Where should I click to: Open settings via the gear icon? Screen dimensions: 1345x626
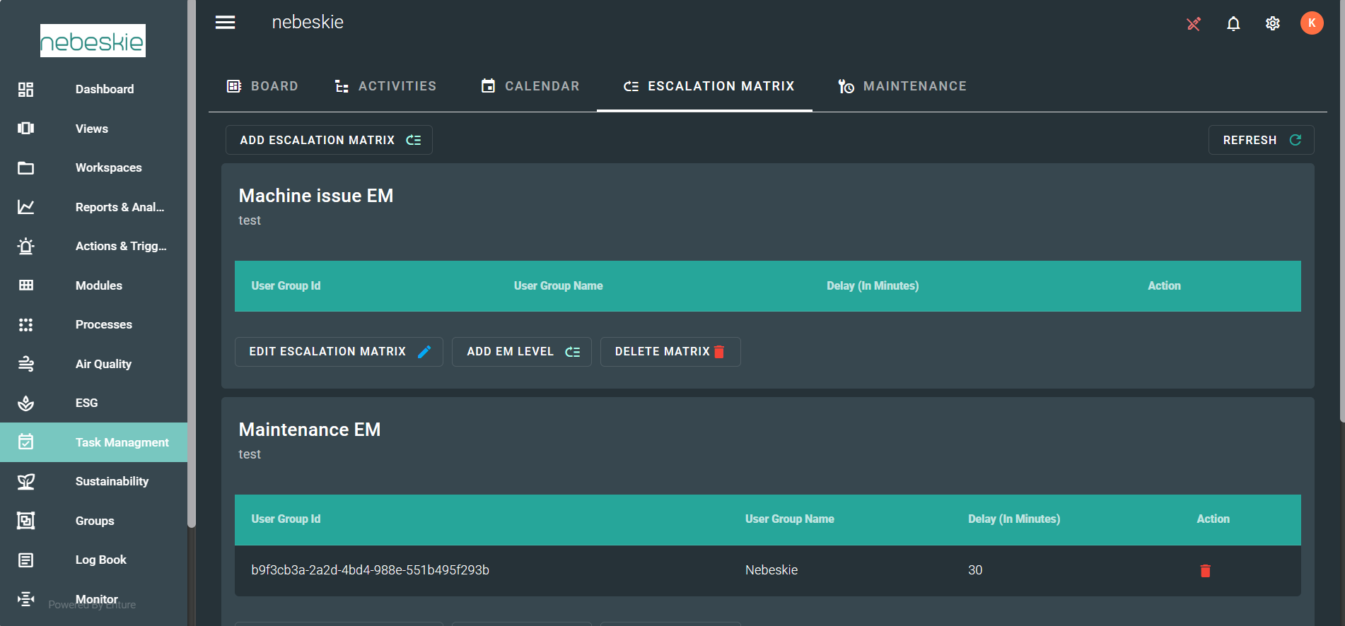(x=1272, y=24)
